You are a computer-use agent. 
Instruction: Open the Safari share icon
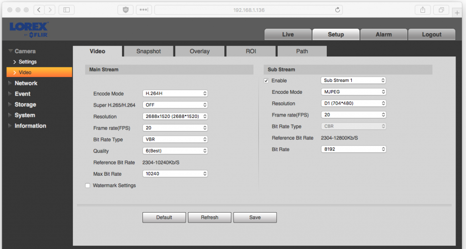coord(423,10)
